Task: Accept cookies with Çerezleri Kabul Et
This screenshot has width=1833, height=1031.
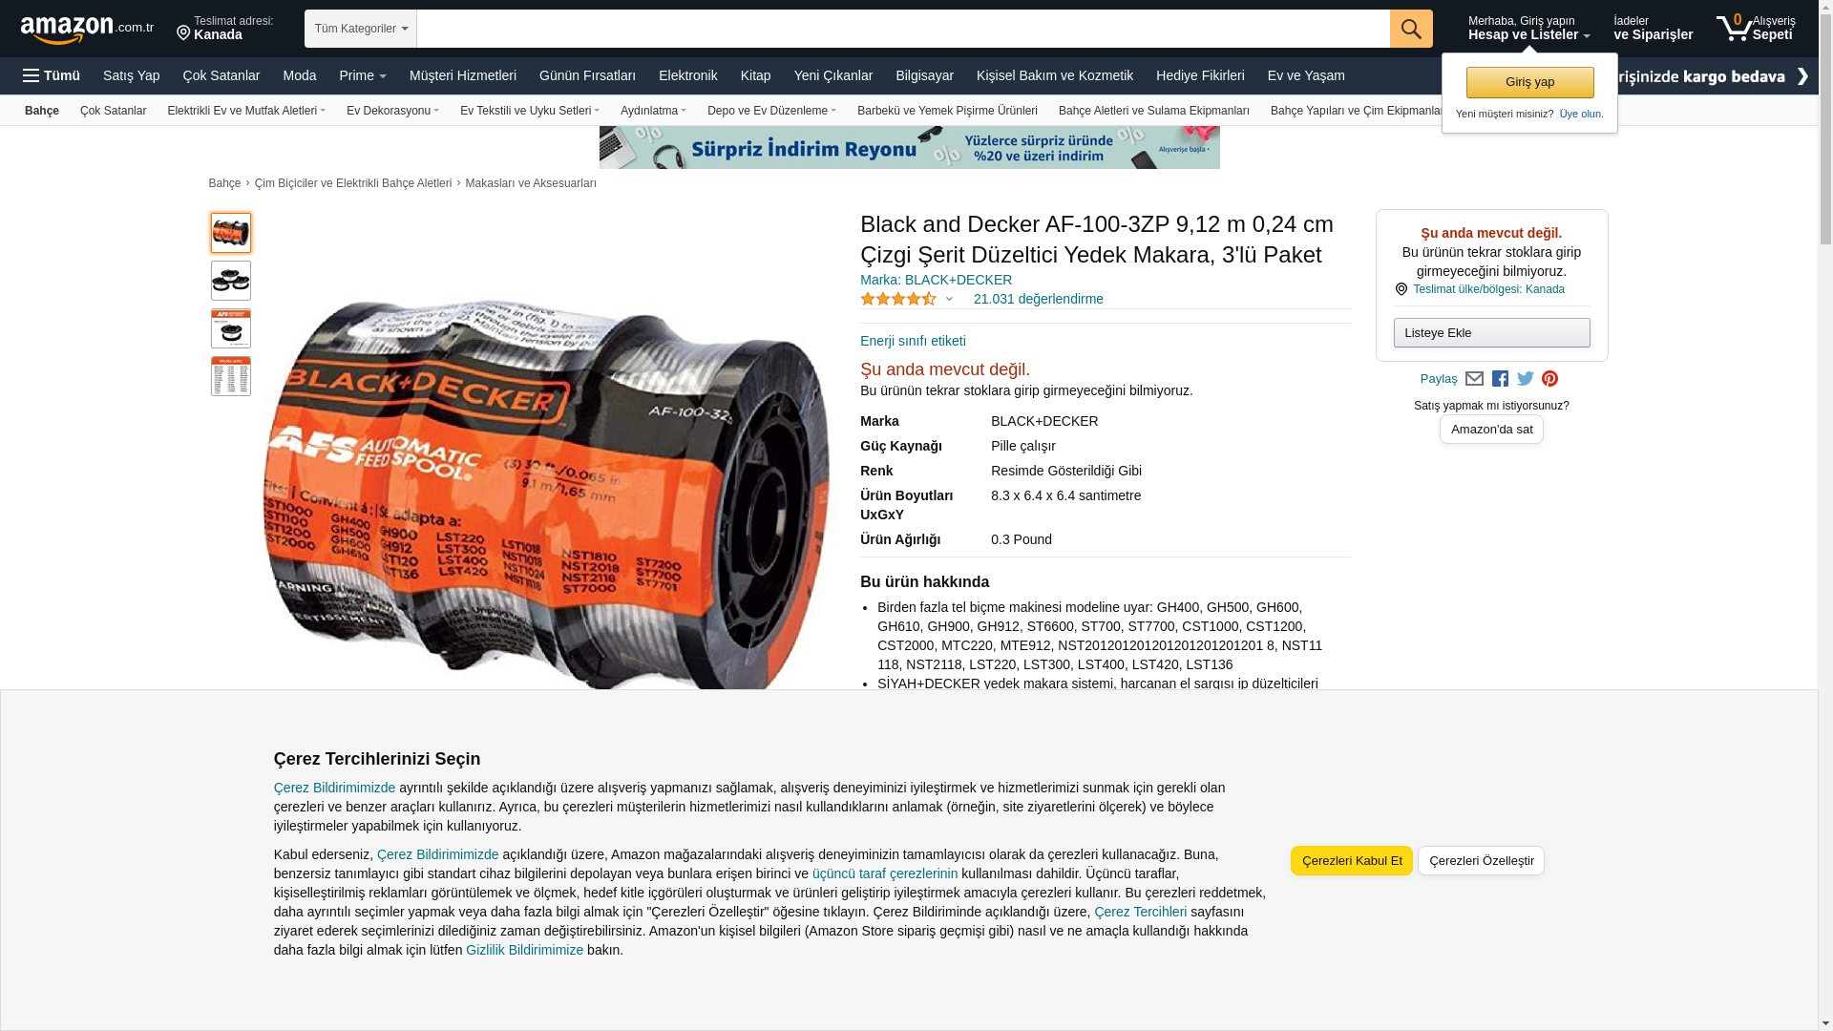Action: click(1351, 860)
